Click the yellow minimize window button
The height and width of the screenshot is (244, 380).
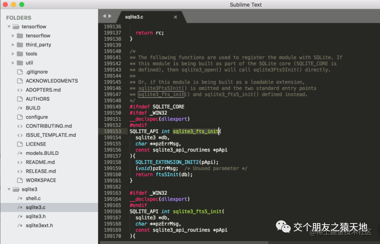14,4
